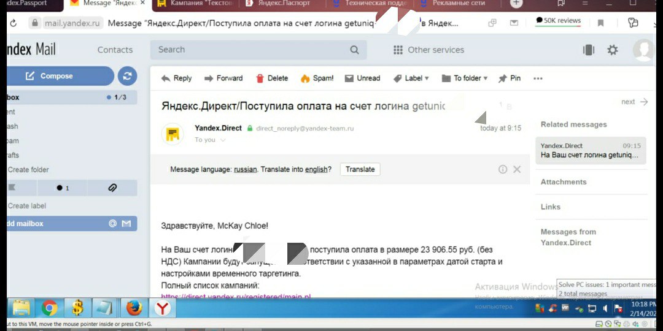Delete the message
Screen dimensions: 663x331
click(272, 78)
